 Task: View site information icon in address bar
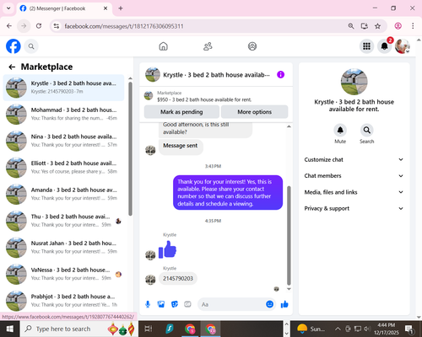[x=57, y=26]
